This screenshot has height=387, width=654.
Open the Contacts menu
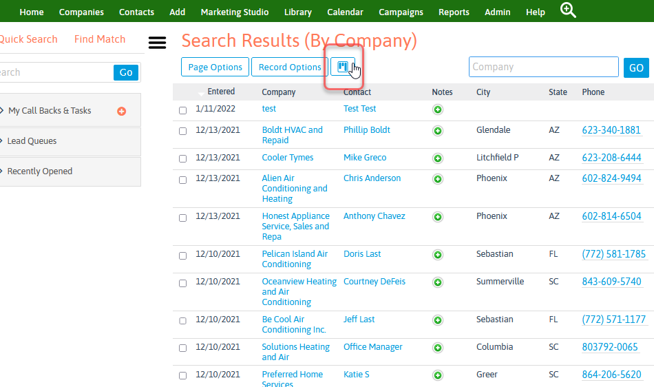[x=136, y=12]
